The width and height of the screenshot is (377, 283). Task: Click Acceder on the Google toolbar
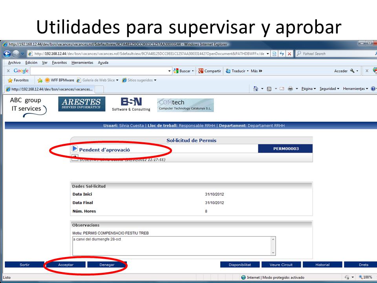click(341, 71)
